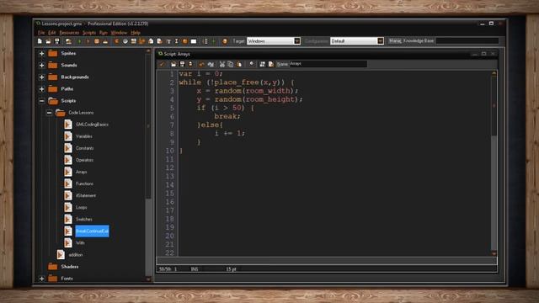Viewport: 539px width, 303px height.
Task: Open help via the orange question icon
Action: pyautogui.click(x=225, y=41)
